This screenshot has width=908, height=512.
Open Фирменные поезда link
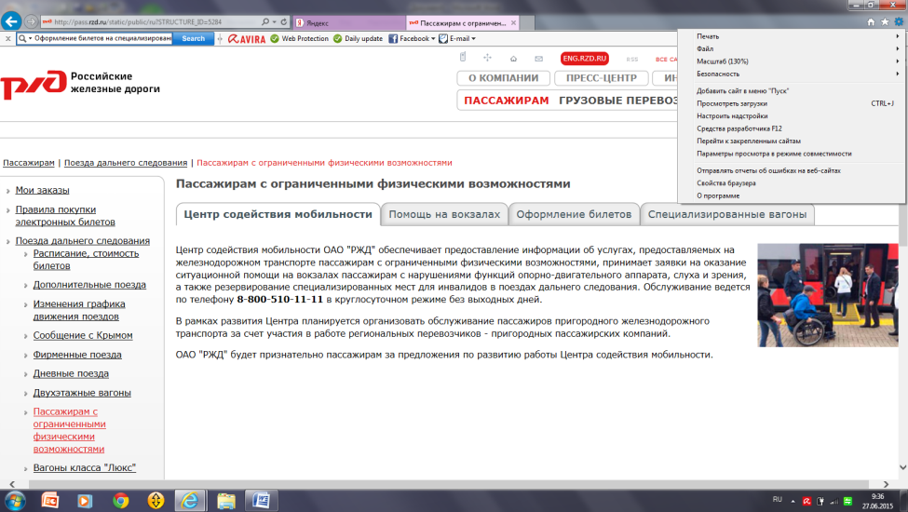[77, 354]
